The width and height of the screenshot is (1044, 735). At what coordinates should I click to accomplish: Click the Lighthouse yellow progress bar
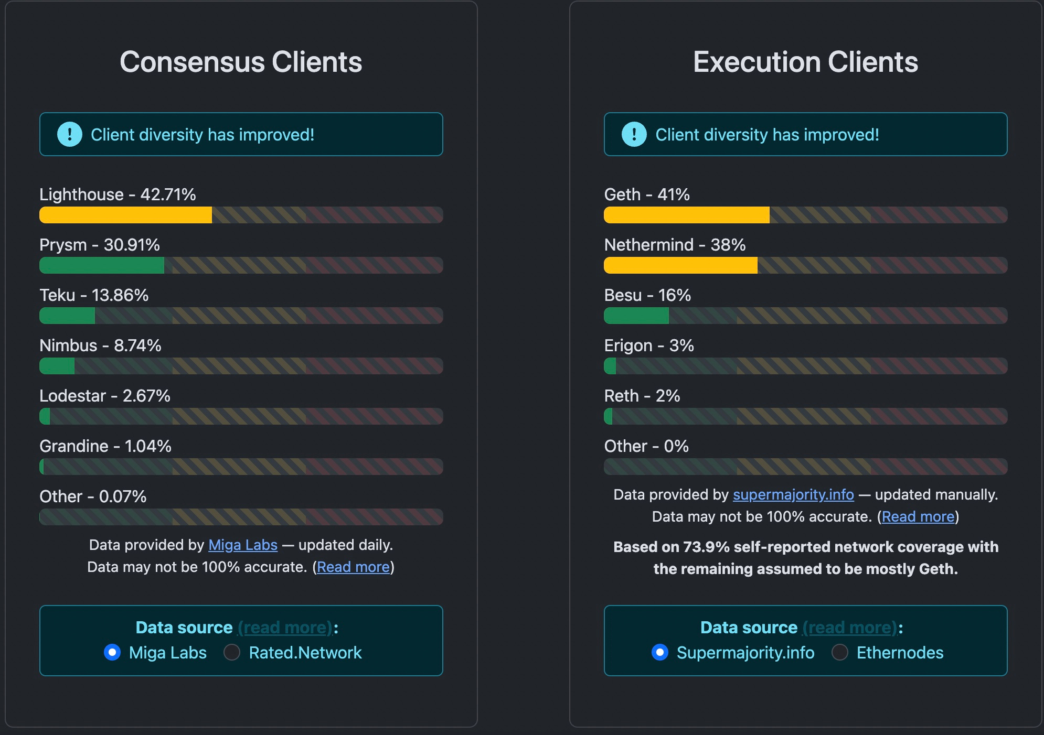(x=126, y=215)
